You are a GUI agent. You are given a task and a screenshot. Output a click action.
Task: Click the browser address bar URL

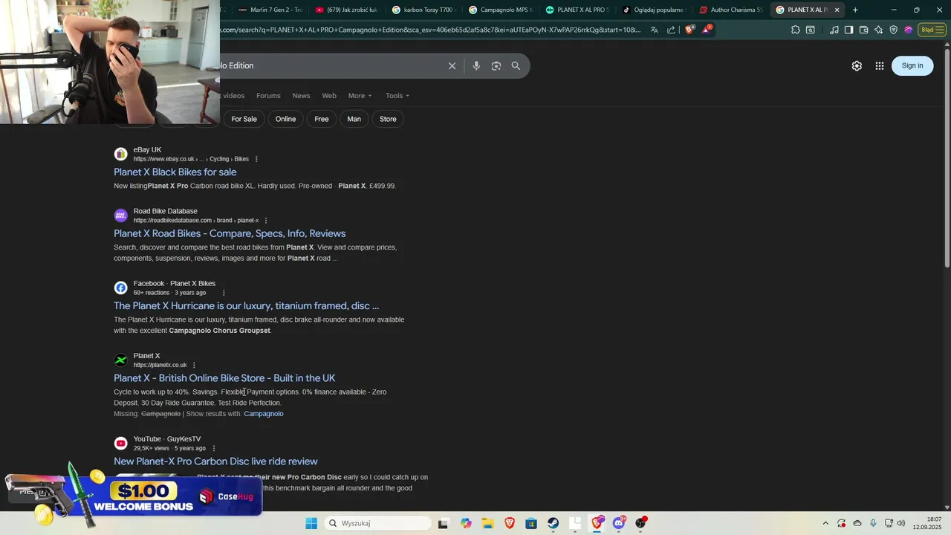point(429,30)
